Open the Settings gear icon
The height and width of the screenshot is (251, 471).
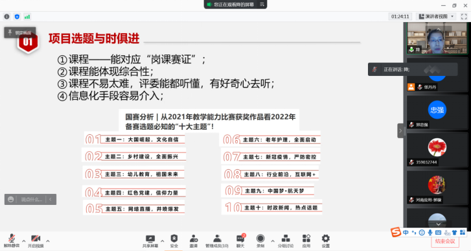tap(326, 241)
